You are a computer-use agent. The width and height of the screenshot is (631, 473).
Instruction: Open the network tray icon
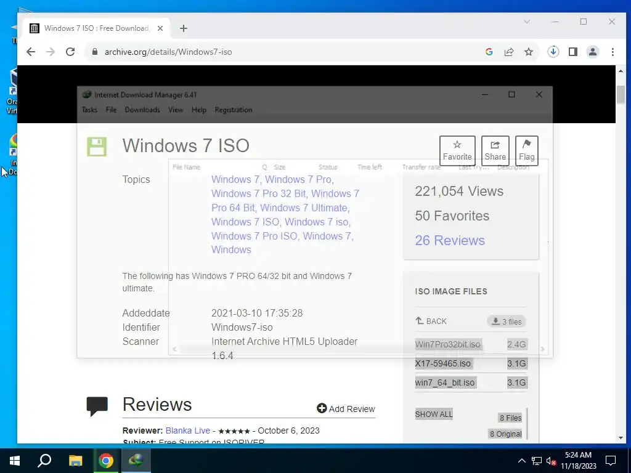tap(536, 461)
